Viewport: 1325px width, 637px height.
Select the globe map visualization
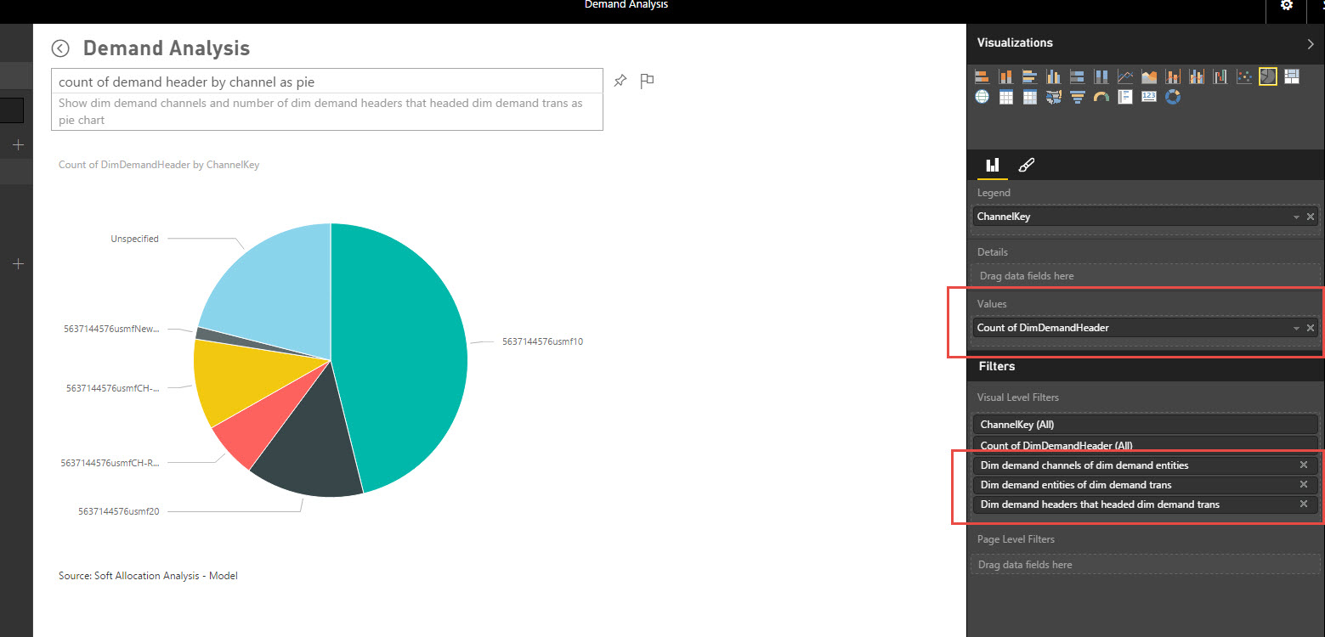982,97
